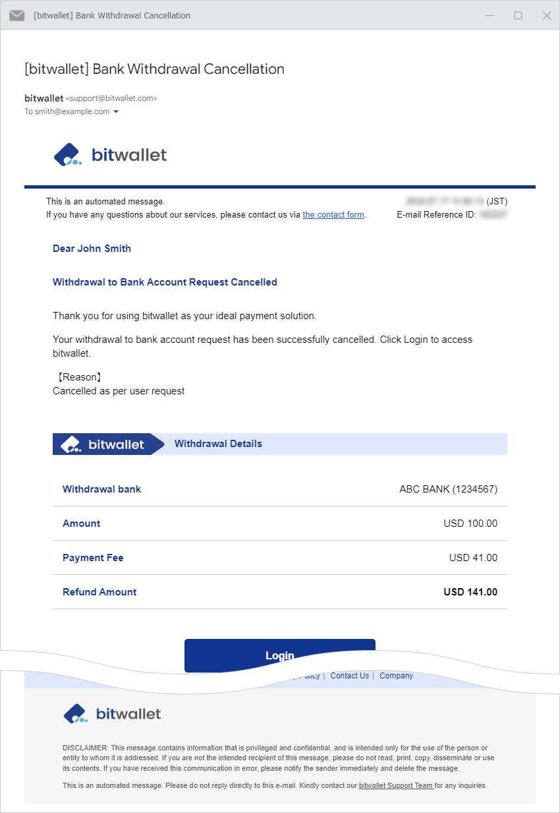The width and height of the screenshot is (560, 813).
Task: Click the ABC BANK (1234567) withdrawal bank value
Action: pyautogui.click(x=448, y=489)
